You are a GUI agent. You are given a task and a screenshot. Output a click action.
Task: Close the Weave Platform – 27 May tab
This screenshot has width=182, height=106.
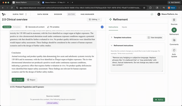68,2
